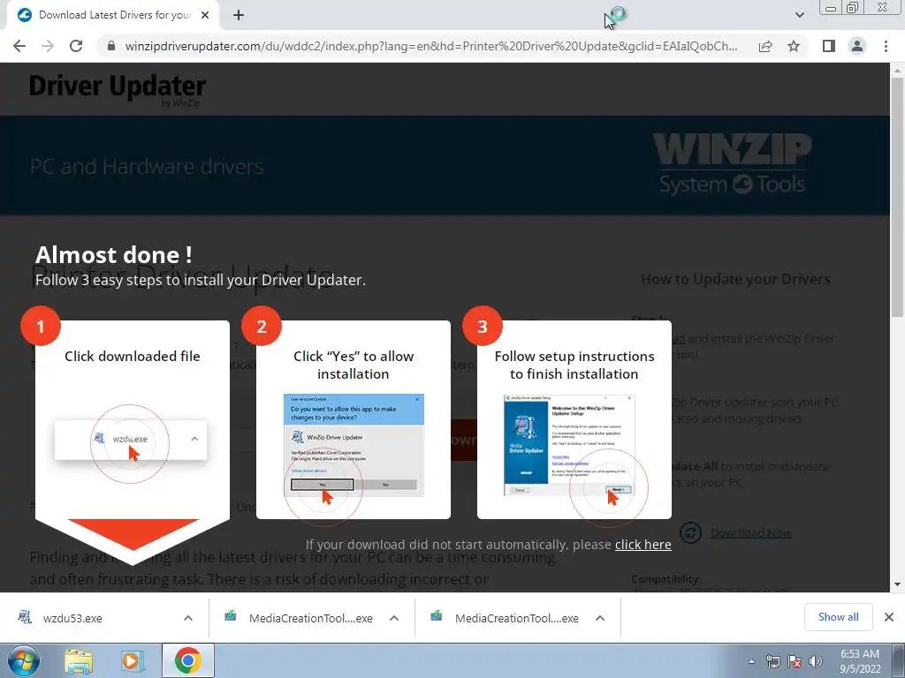Open the Chrome profile menu
Screen dimensions: 905x678
click(857, 46)
